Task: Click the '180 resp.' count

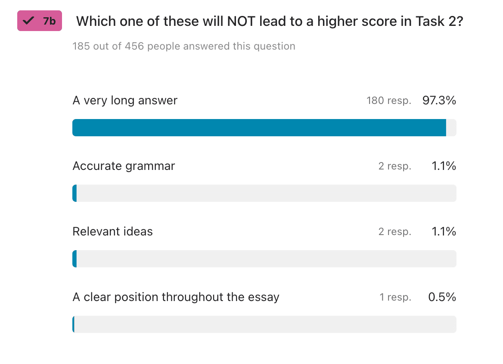Action: 389,100
